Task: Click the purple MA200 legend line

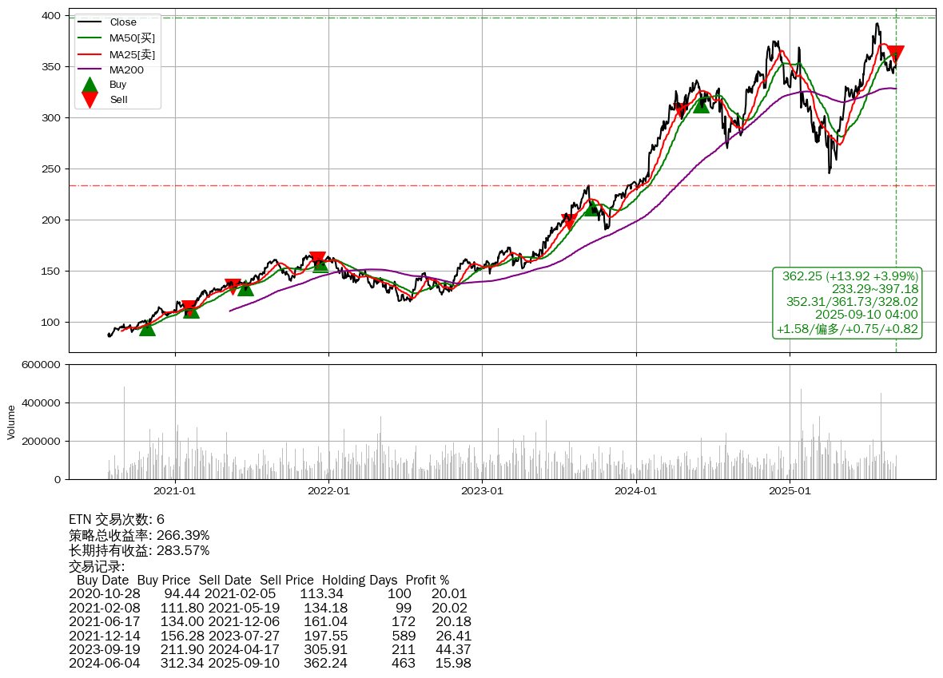Action: [90, 69]
